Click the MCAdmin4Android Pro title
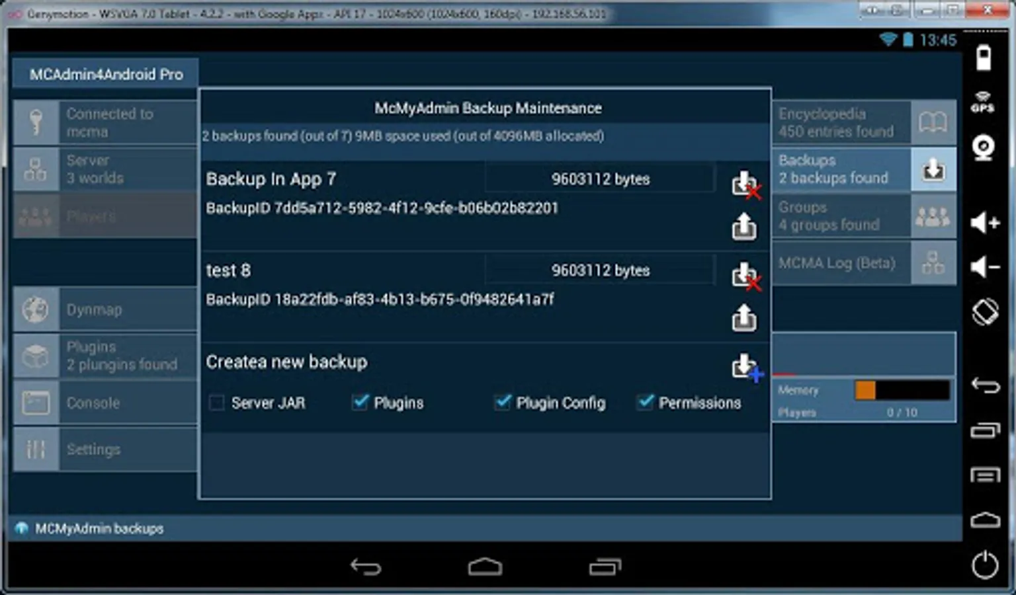This screenshot has width=1016, height=595. 106,75
